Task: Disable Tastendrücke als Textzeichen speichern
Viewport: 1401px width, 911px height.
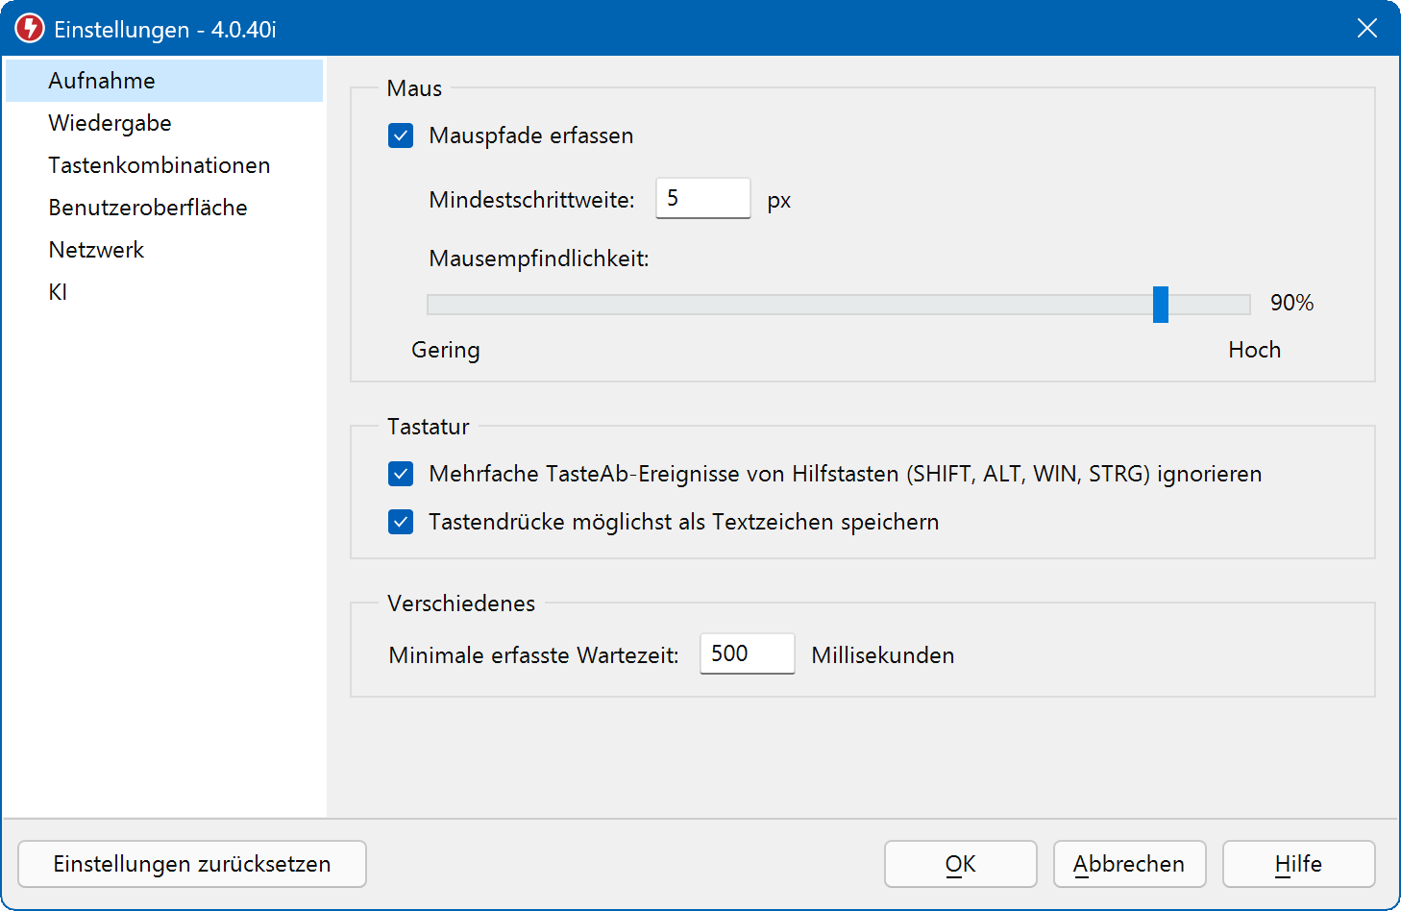Action: (401, 522)
